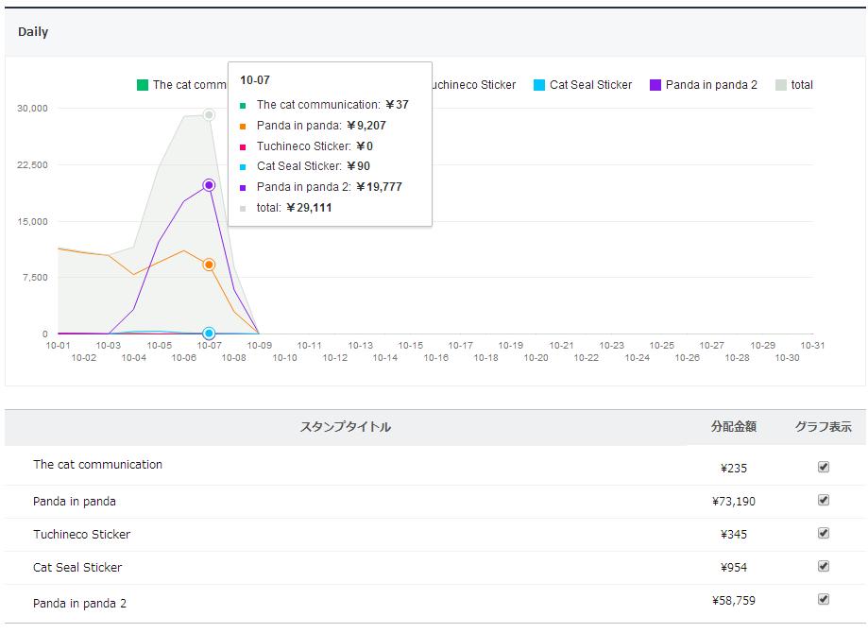Click the スタンプタイトル column header
Image resolution: width=868 pixels, height=633 pixels.
click(x=345, y=427)
